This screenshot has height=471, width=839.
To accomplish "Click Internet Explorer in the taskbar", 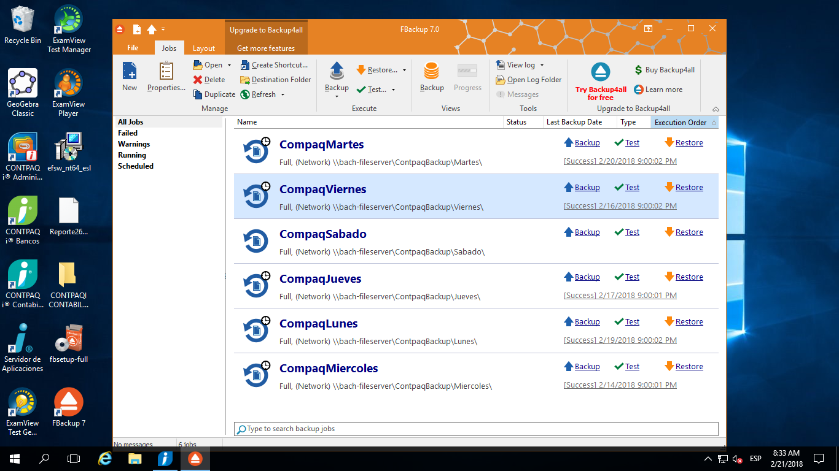I will (105, 458).
